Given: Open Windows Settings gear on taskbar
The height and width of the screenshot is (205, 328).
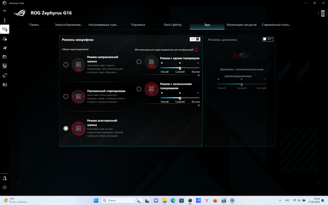Looking at the screenshot, I should click(232, 201).
